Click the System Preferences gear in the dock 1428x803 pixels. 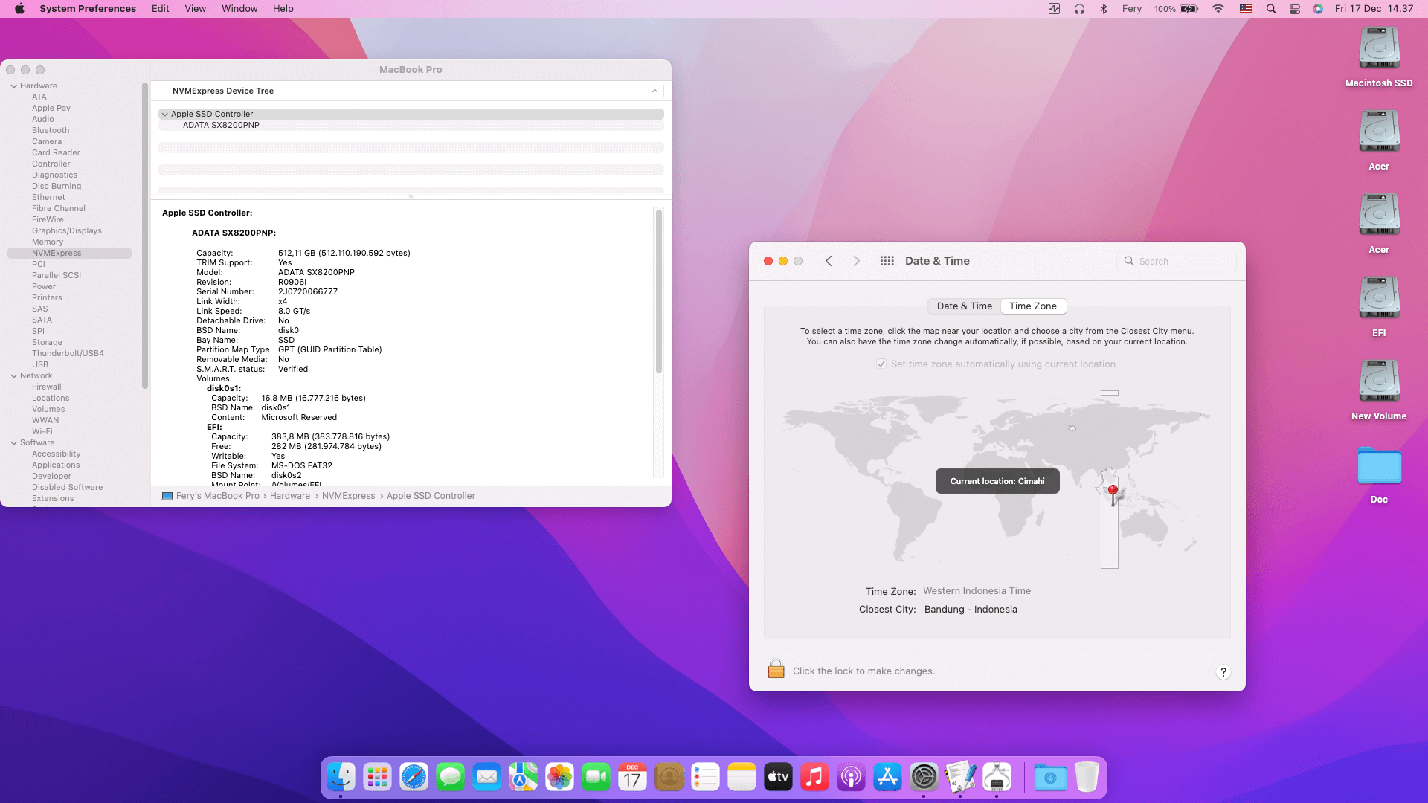coord(924,778)
